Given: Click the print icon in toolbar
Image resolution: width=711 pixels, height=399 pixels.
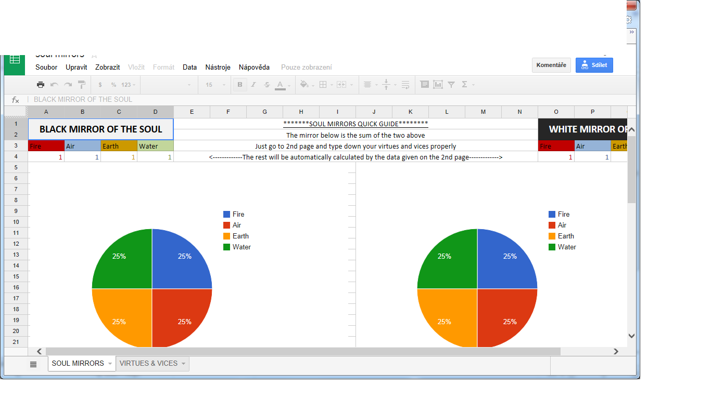Looking at the screenshot, I should 41,85.
